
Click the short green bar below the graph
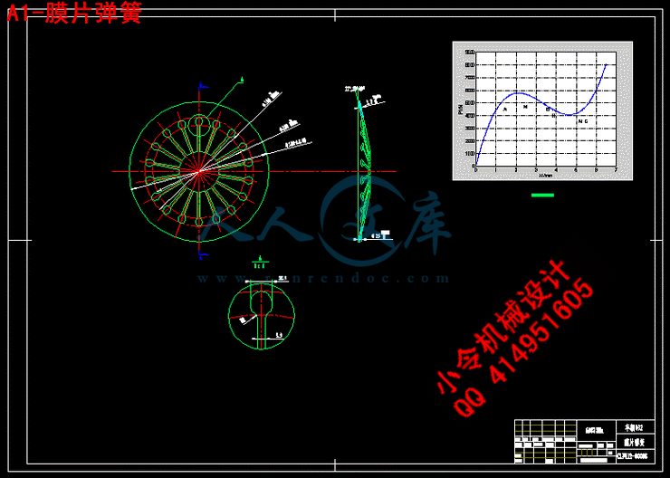pos(541,194)
